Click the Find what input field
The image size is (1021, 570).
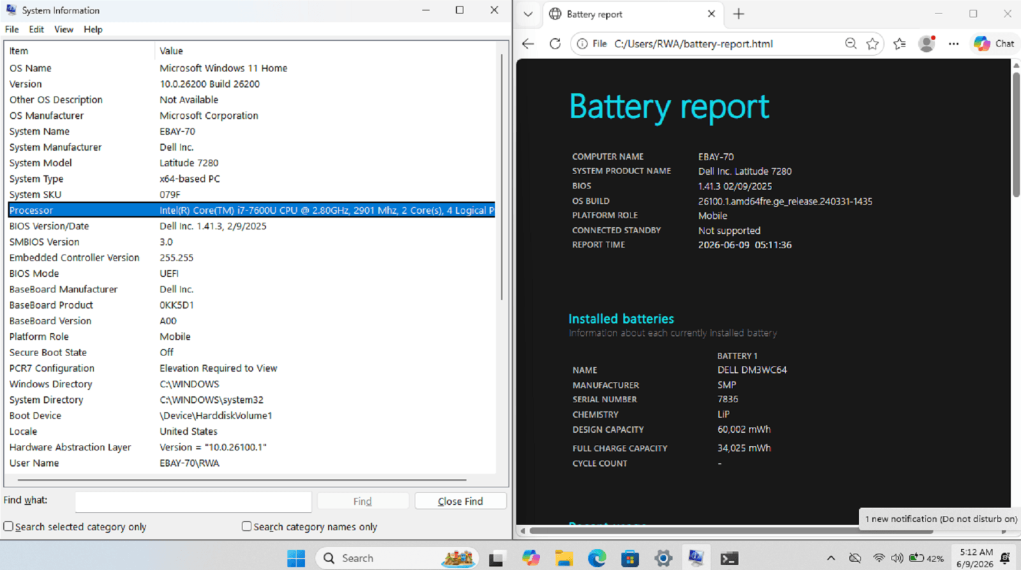(x=193, y=502)
